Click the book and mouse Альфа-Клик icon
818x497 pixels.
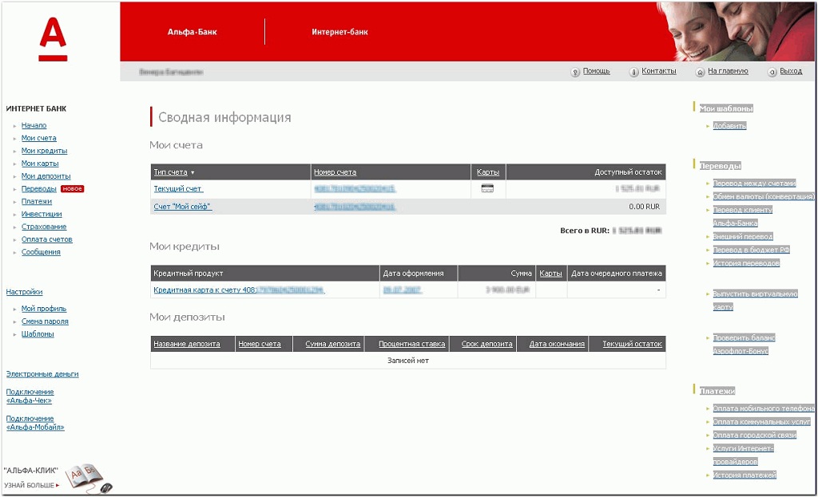click(89, 478)
